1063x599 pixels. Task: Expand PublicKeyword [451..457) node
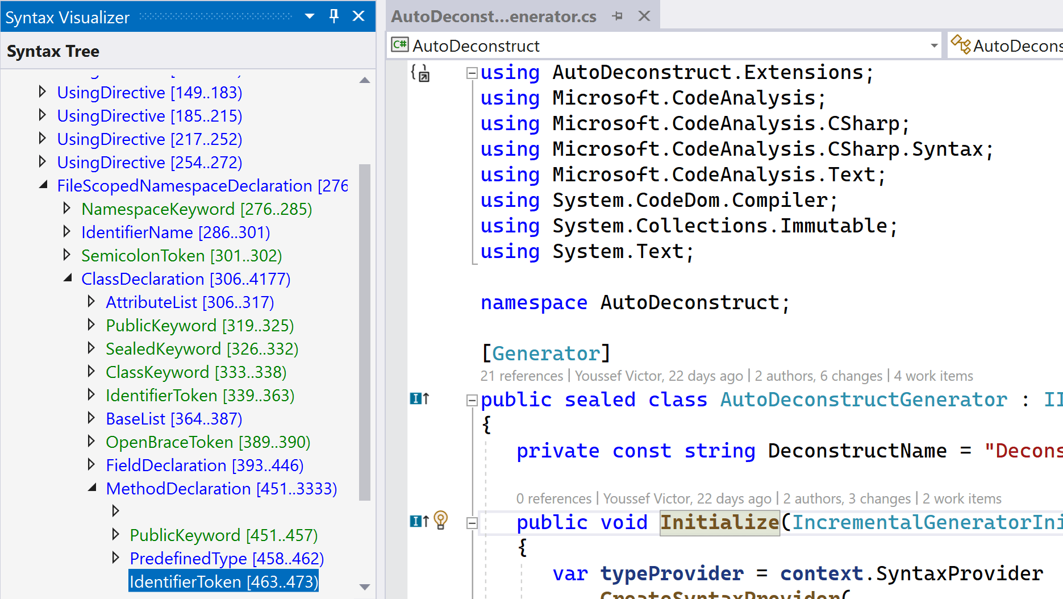point(115,534)
